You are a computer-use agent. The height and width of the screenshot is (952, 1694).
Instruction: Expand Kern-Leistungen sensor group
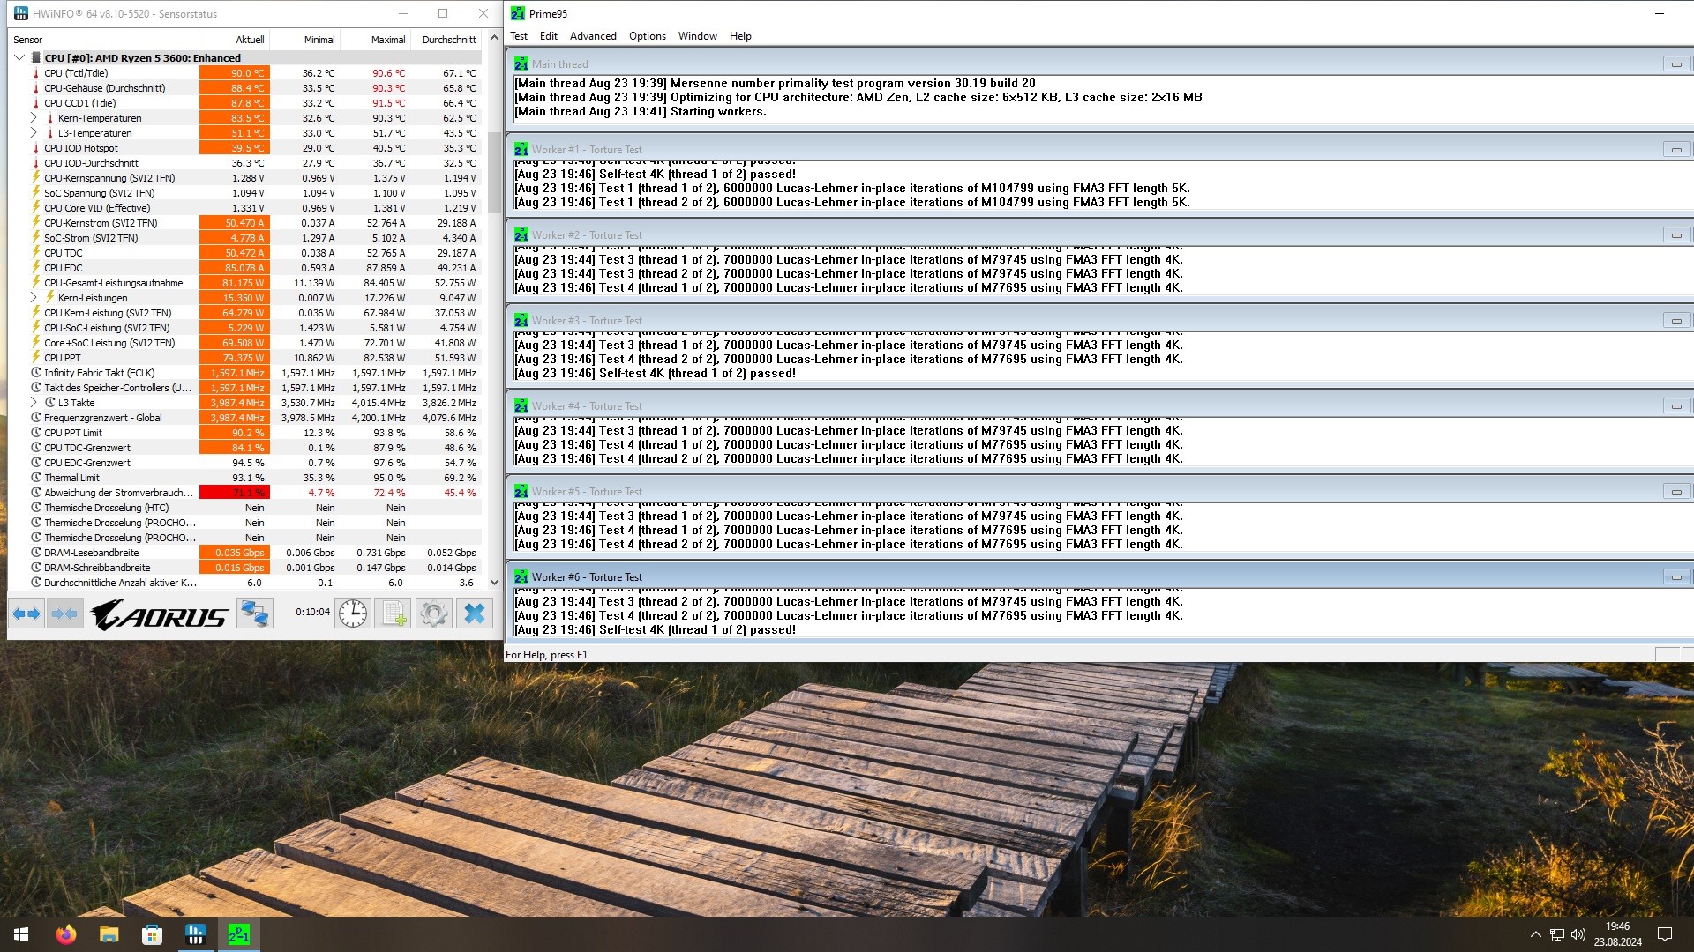tap(34, 298)
